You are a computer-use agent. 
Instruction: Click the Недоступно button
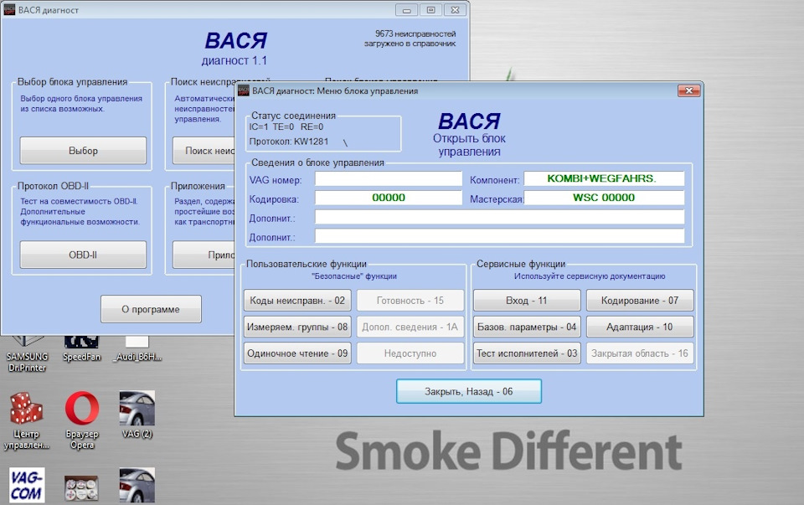(x=410, y=353)
